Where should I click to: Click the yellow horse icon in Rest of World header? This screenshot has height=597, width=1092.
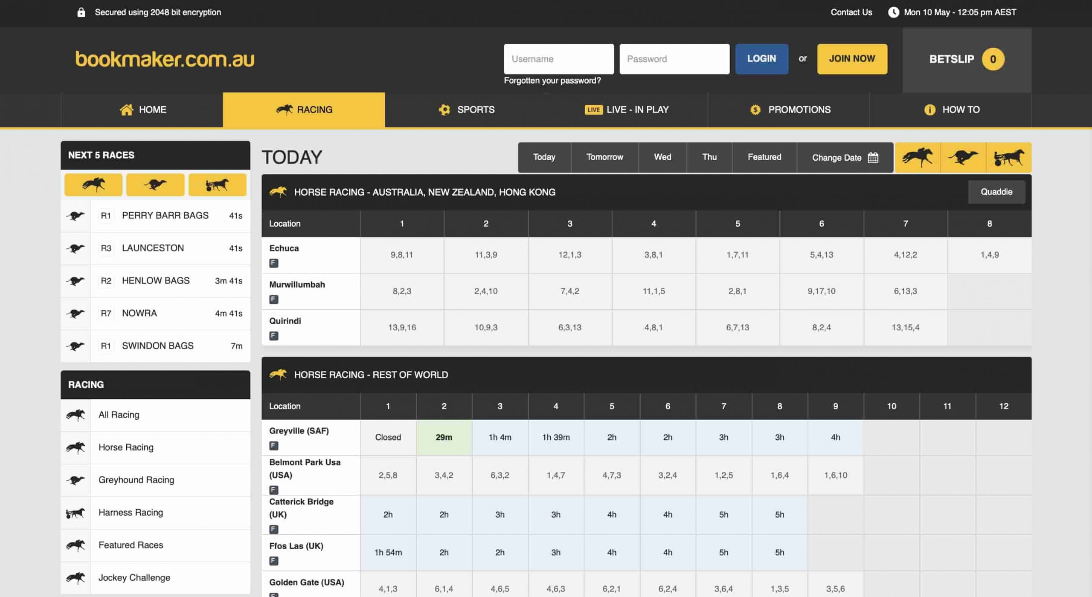(x=278, y=374)
